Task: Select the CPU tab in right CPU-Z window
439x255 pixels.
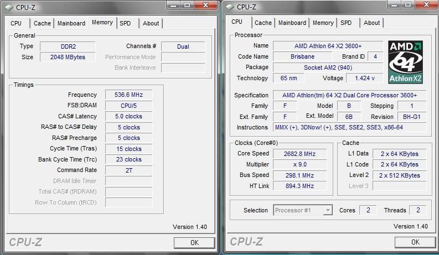Action: (237, 22)
